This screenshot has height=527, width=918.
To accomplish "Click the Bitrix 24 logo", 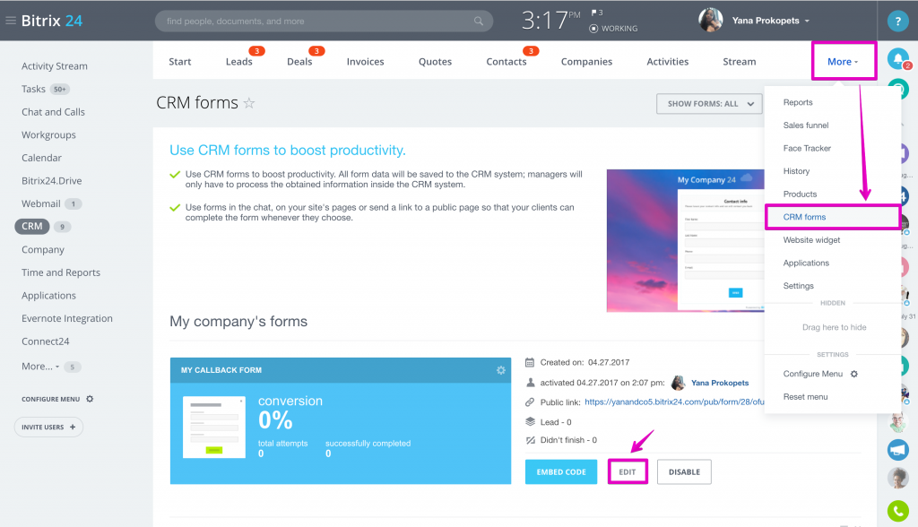I will (51, 21).
